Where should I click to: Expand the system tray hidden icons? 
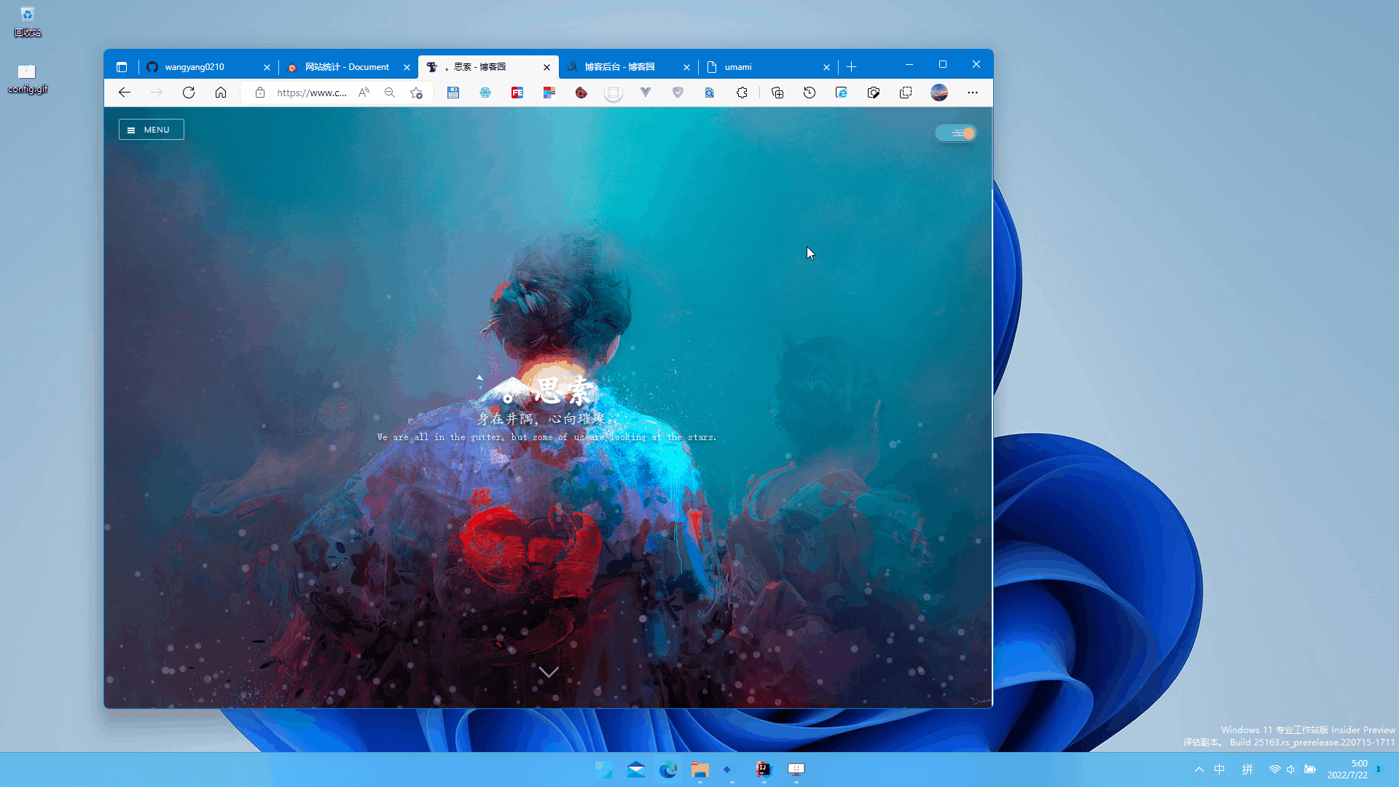point(1199,770)
